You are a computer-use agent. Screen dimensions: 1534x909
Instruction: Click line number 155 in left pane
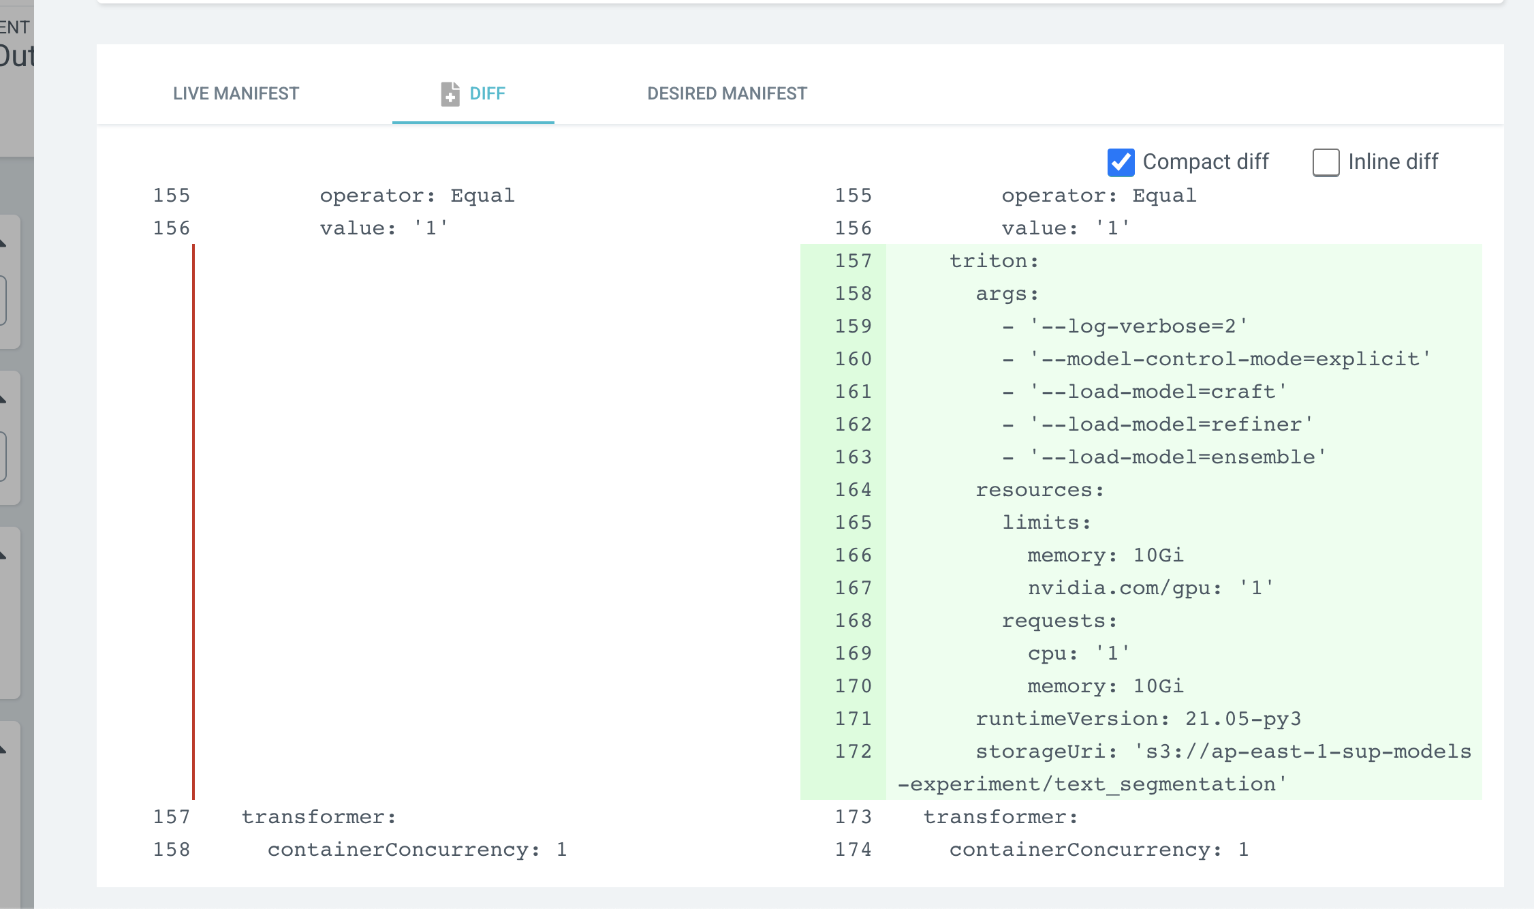[171, 195]
